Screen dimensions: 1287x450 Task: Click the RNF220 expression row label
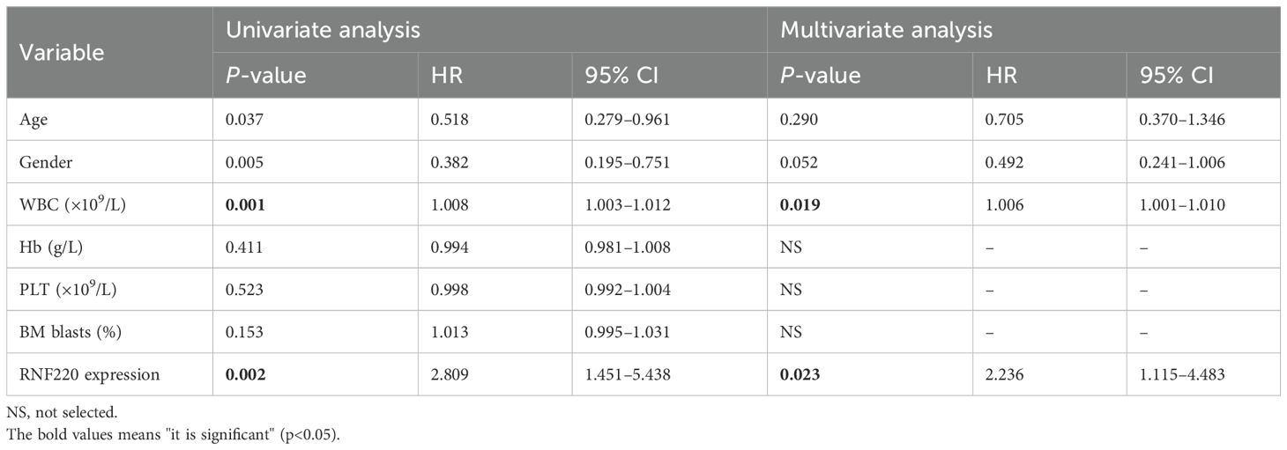[x=90, y=374]
